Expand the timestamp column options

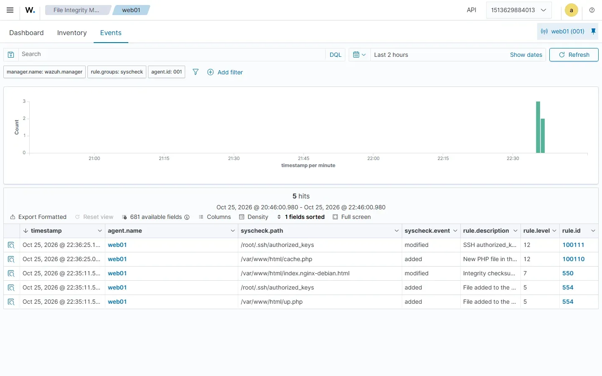coord(99,231)
